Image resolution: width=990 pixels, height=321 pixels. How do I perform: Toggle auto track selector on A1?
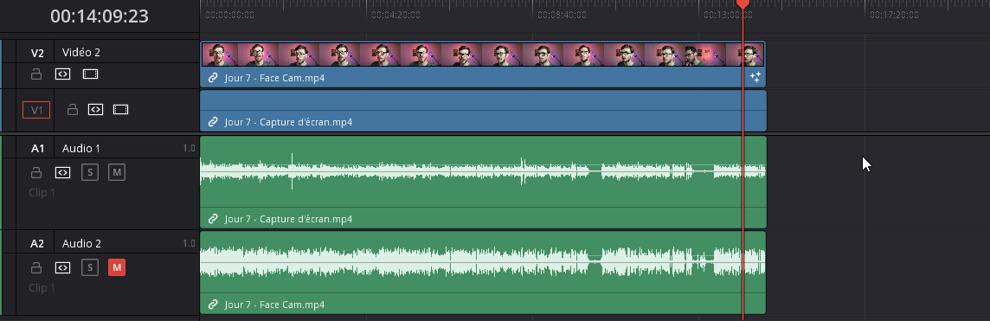(x=62, y=172)
